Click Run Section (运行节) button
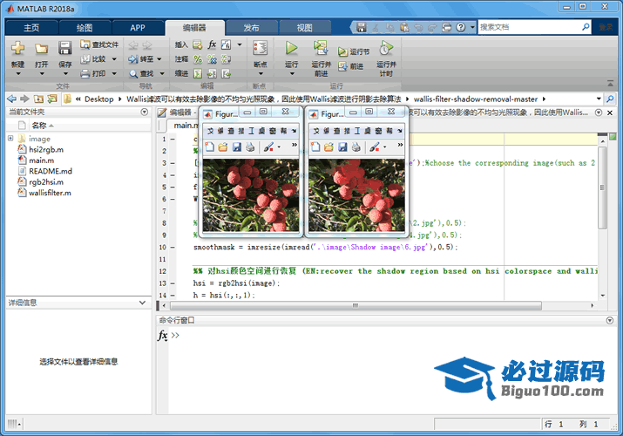 (354, 51)
